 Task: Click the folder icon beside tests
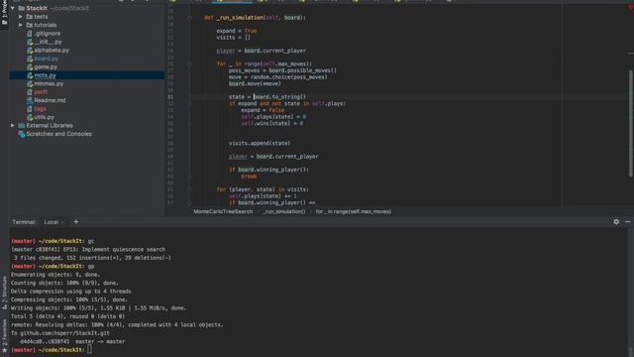(x=29, y=17)
